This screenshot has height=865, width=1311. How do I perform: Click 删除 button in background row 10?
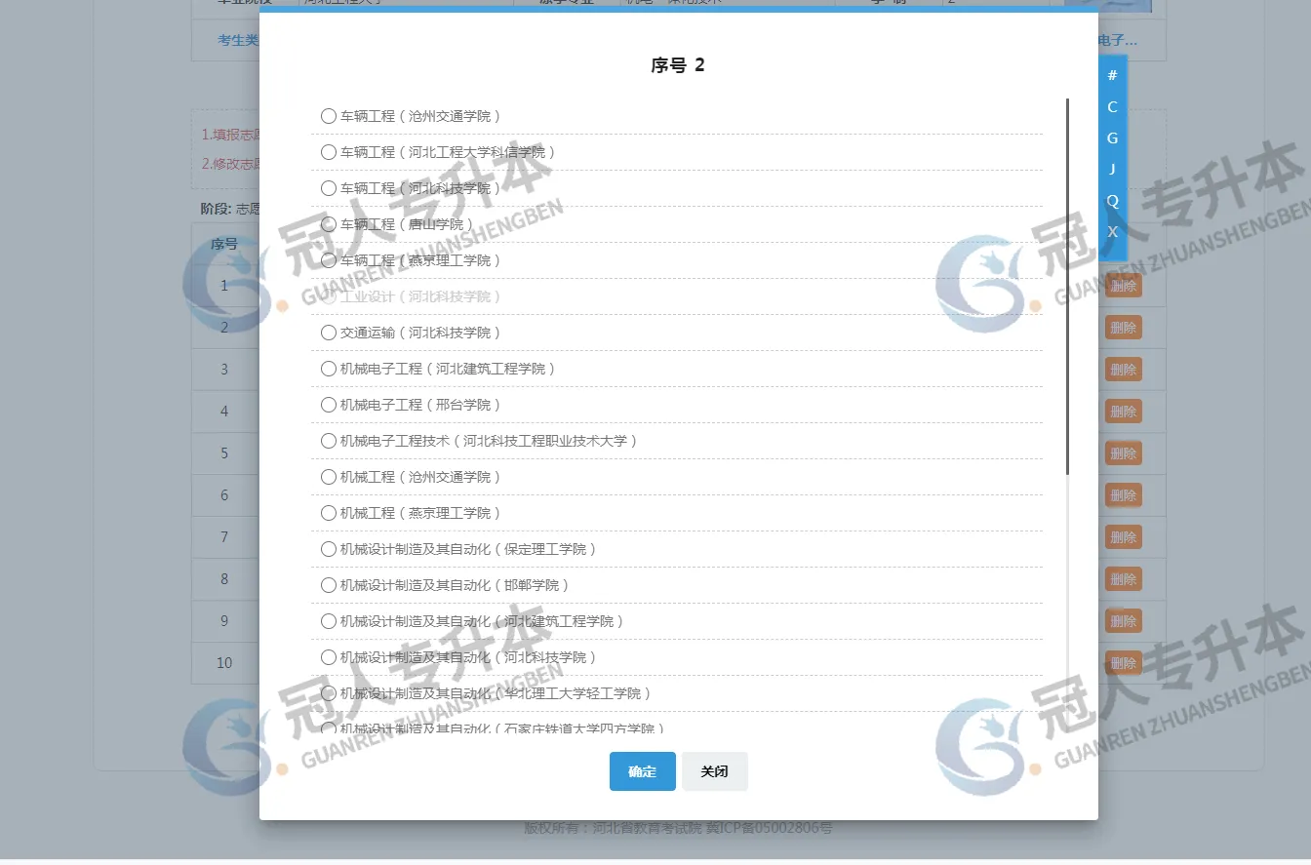(1124, 663)
